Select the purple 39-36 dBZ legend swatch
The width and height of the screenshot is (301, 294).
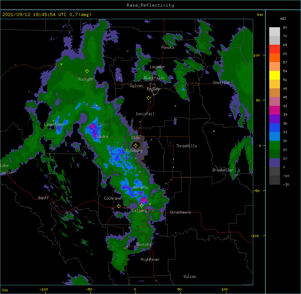coord(274,119)
